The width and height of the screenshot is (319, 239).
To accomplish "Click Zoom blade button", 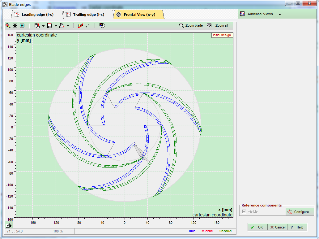I will [191, 25].
